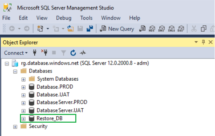Click the Activity Monitor pulse icon
Image resolution: width=215 pixels, height=136 pixels.
point(83,53)
